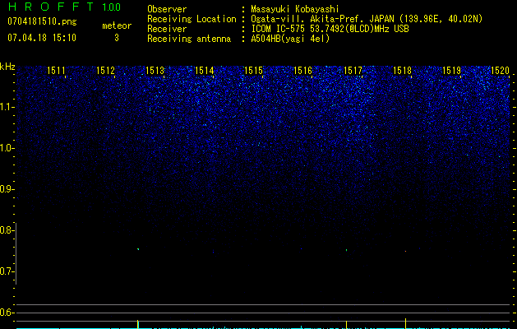
Task: Click the yellow detection marker after 1512
Action: (138, 324)
